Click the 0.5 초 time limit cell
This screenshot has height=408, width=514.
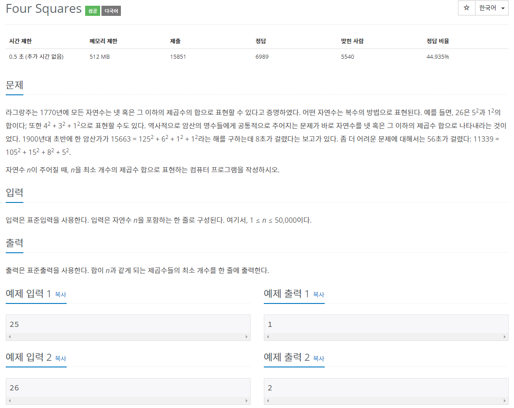click(36, 57)
